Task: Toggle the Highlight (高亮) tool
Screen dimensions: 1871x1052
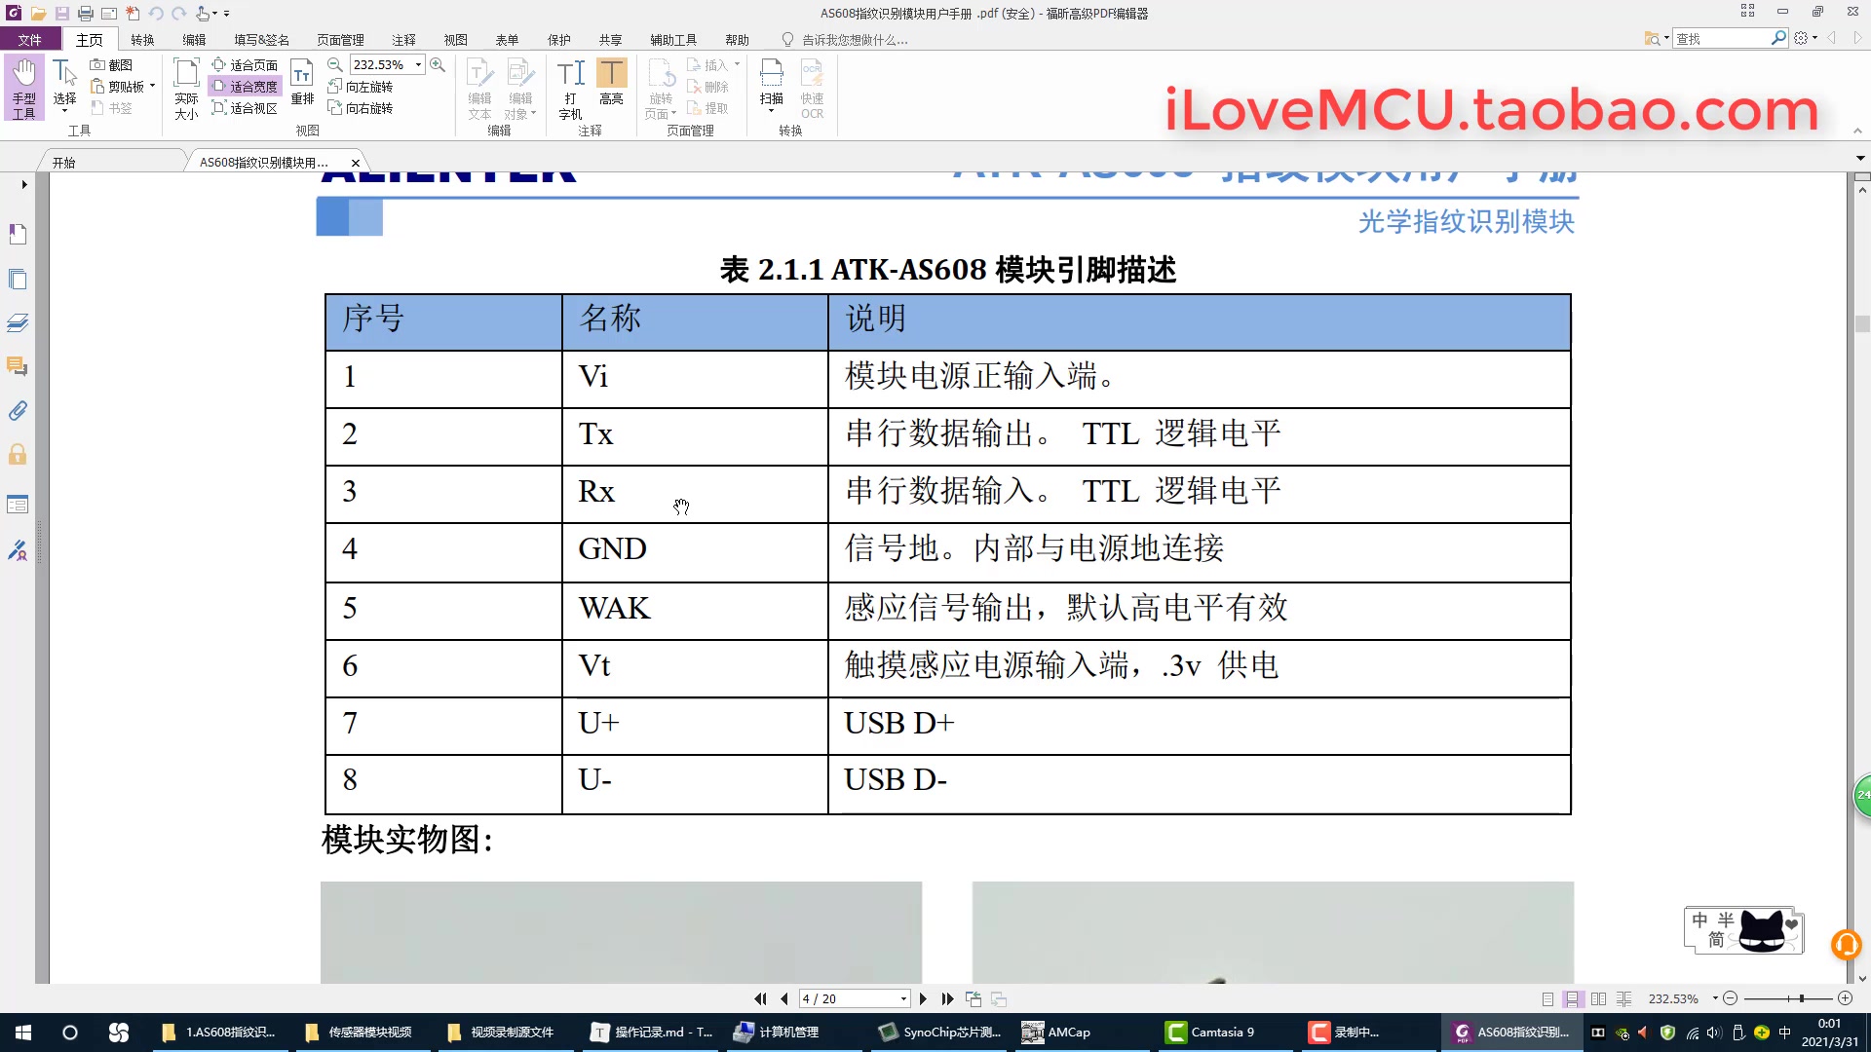Action: [611, 82]
